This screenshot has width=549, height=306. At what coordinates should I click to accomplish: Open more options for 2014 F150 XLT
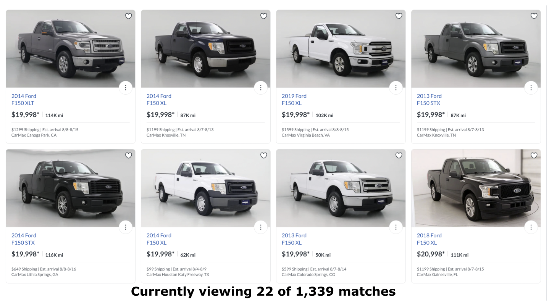click(126, 88)
